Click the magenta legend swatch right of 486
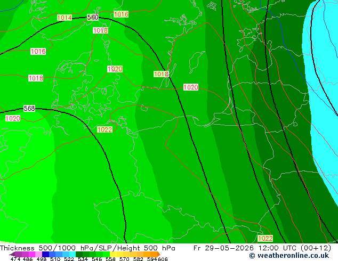Viewport: 338px width, 261px height. click(32, 254)
